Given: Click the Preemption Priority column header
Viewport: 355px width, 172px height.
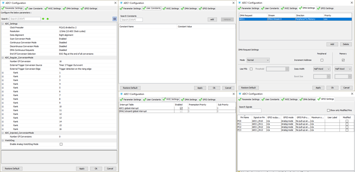Looking at the screenshot, I should [202, 104].
